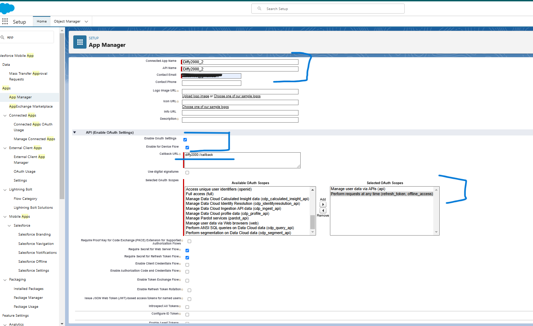Collapse Packaging tree node
This screenshot has width=533, height=326.
5,280
